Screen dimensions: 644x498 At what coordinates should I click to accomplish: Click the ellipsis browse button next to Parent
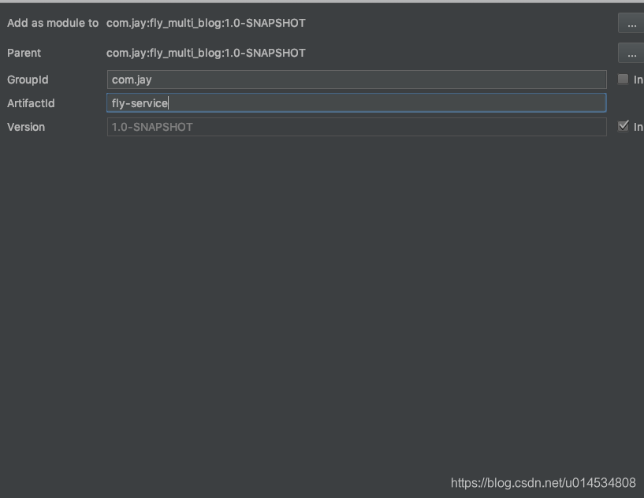coord(632,53)
